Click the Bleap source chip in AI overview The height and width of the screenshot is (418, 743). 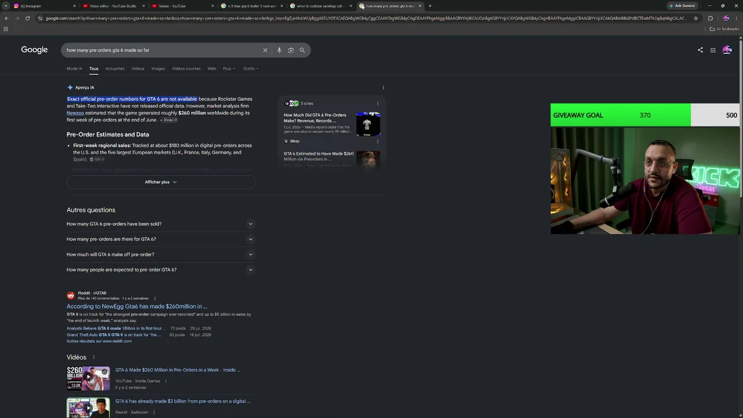(168, 120)
